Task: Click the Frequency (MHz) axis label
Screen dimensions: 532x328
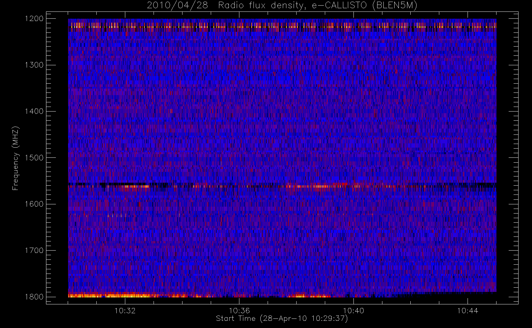Action: click(15, 158)
